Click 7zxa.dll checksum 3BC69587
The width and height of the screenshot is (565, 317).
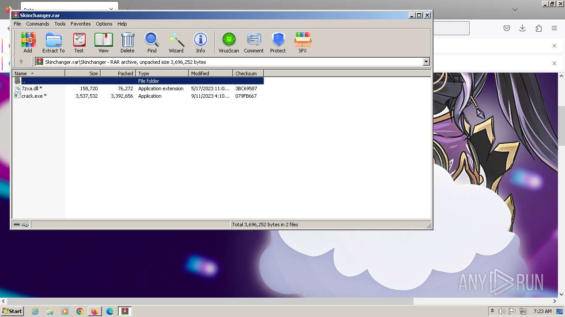[x=246, y=88]
